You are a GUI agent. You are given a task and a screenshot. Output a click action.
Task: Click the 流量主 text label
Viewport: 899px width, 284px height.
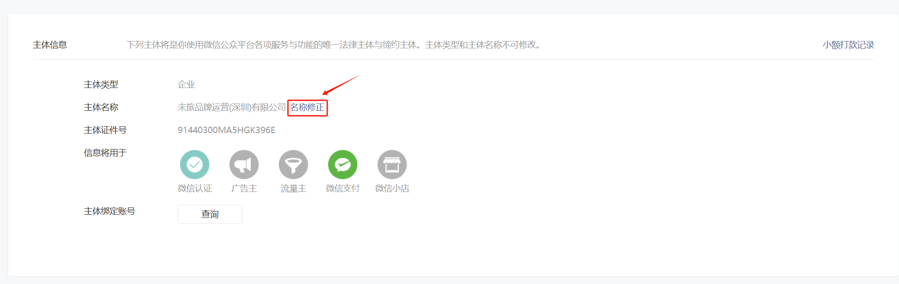pyautogui.click(x=293, y=188)
